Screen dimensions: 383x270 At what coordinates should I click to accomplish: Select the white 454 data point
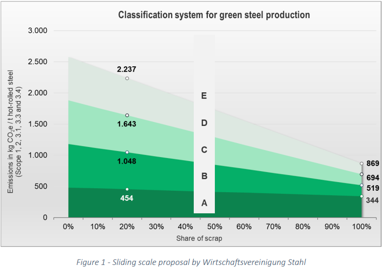127,189
